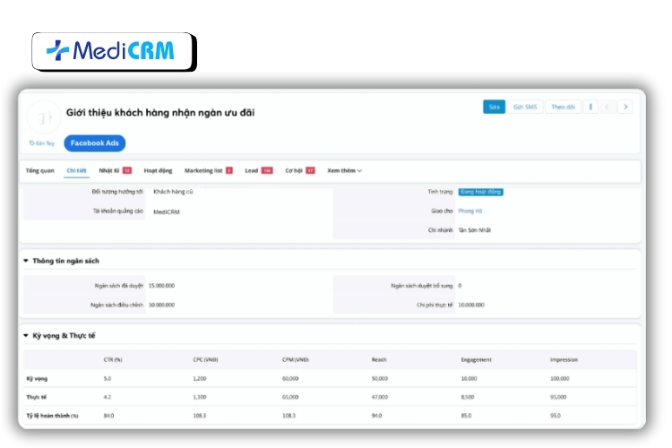
Task: Click the Nhật Kí red count badge
Action: [127, 170]
